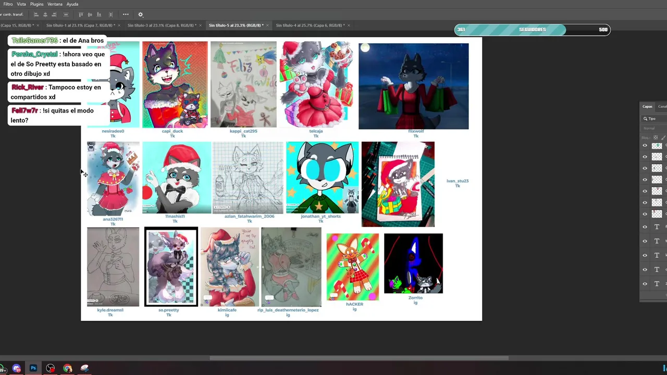
Task: Click the flixwolf night scene artwork
Action: coord(413,86)
